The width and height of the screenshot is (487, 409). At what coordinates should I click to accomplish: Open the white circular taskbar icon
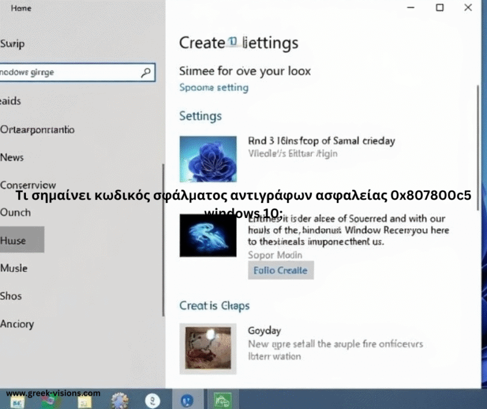point(153,401)
